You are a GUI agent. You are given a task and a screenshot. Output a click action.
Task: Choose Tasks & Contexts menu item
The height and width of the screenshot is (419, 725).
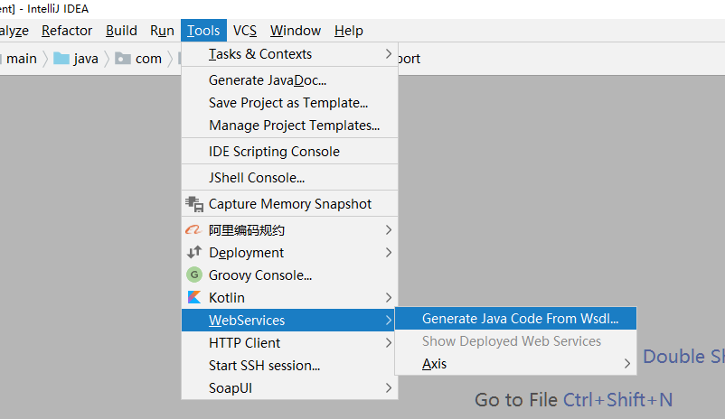click(289, 54)
